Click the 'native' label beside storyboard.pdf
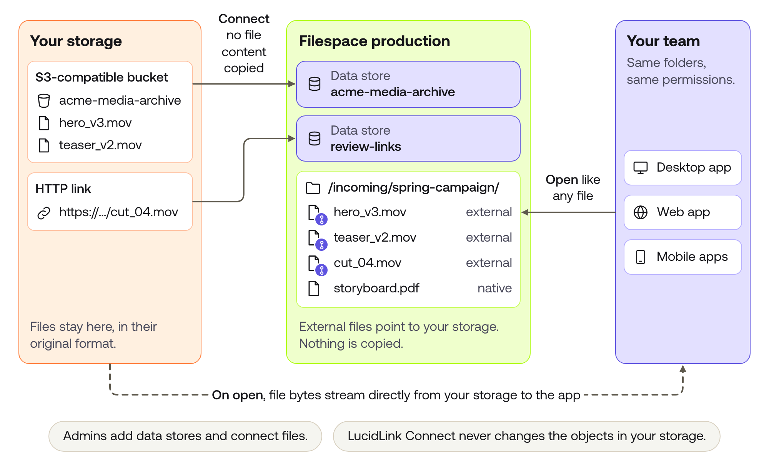Image resolution: width=769 pixels, height=474 pixels. tap(494, 288)
